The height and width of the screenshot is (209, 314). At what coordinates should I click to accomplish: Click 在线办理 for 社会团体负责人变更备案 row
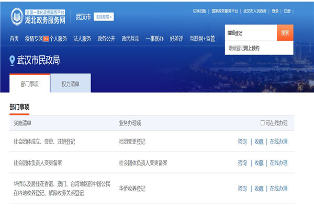(279, 163)
